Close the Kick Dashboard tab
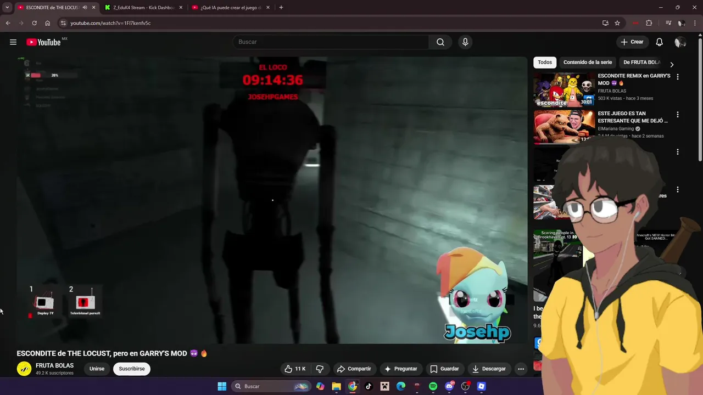 tap(181, 8)
